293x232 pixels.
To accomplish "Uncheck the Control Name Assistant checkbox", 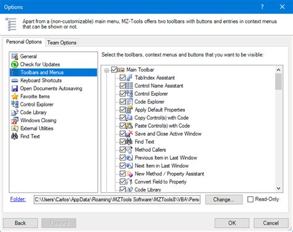I will (x=122, y=86).
